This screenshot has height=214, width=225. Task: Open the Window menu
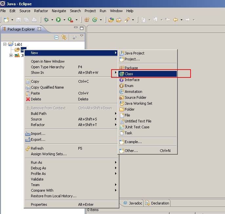(116, 11)
